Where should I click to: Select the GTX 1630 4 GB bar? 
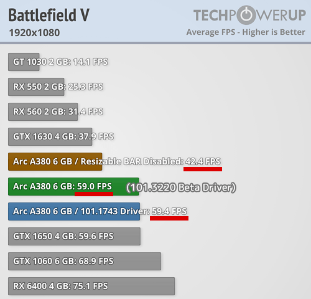(x=50, y=136)
